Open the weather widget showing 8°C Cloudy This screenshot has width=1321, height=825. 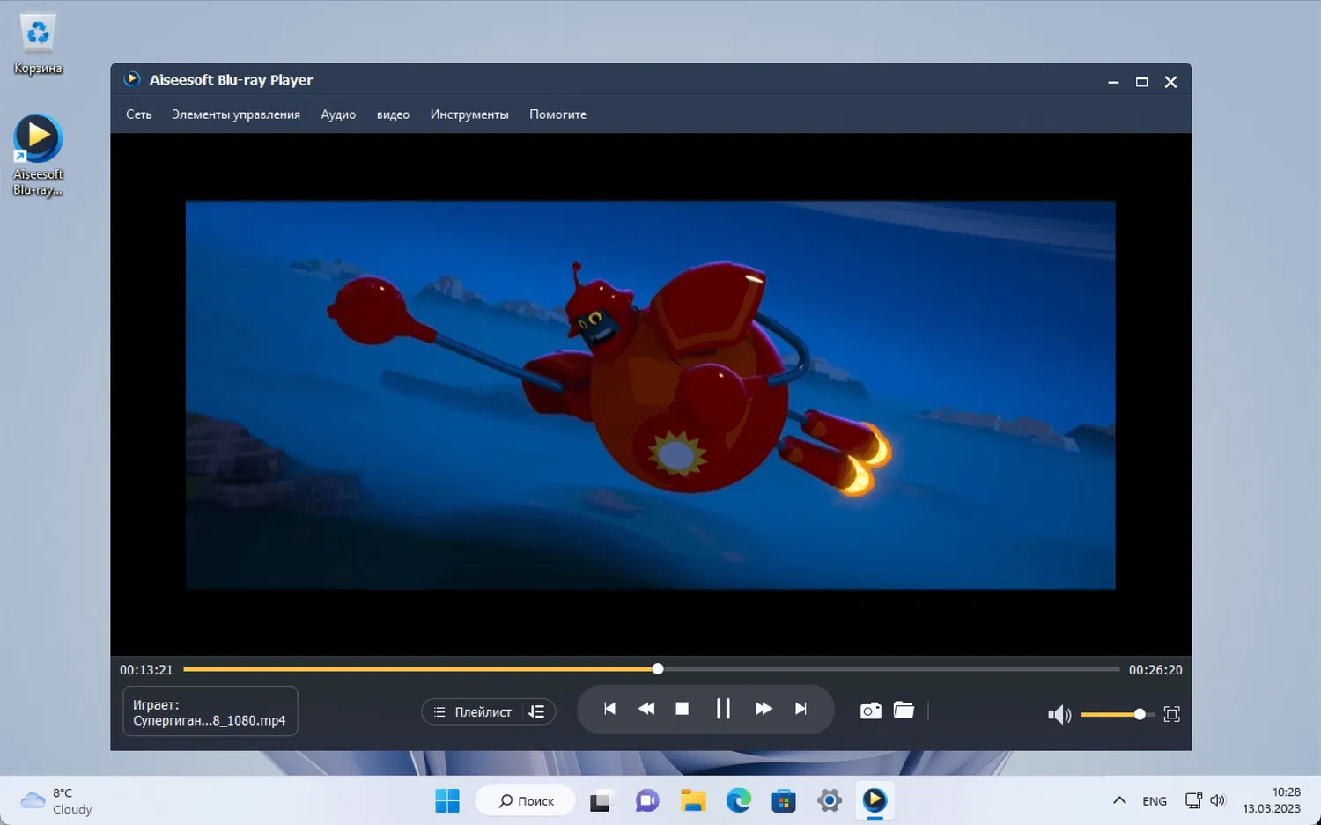56,801
